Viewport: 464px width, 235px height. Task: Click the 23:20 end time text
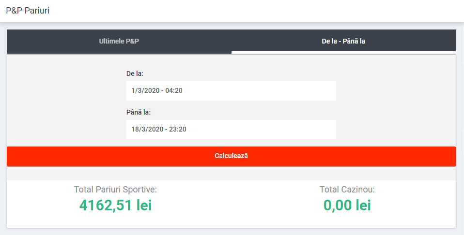178,130
